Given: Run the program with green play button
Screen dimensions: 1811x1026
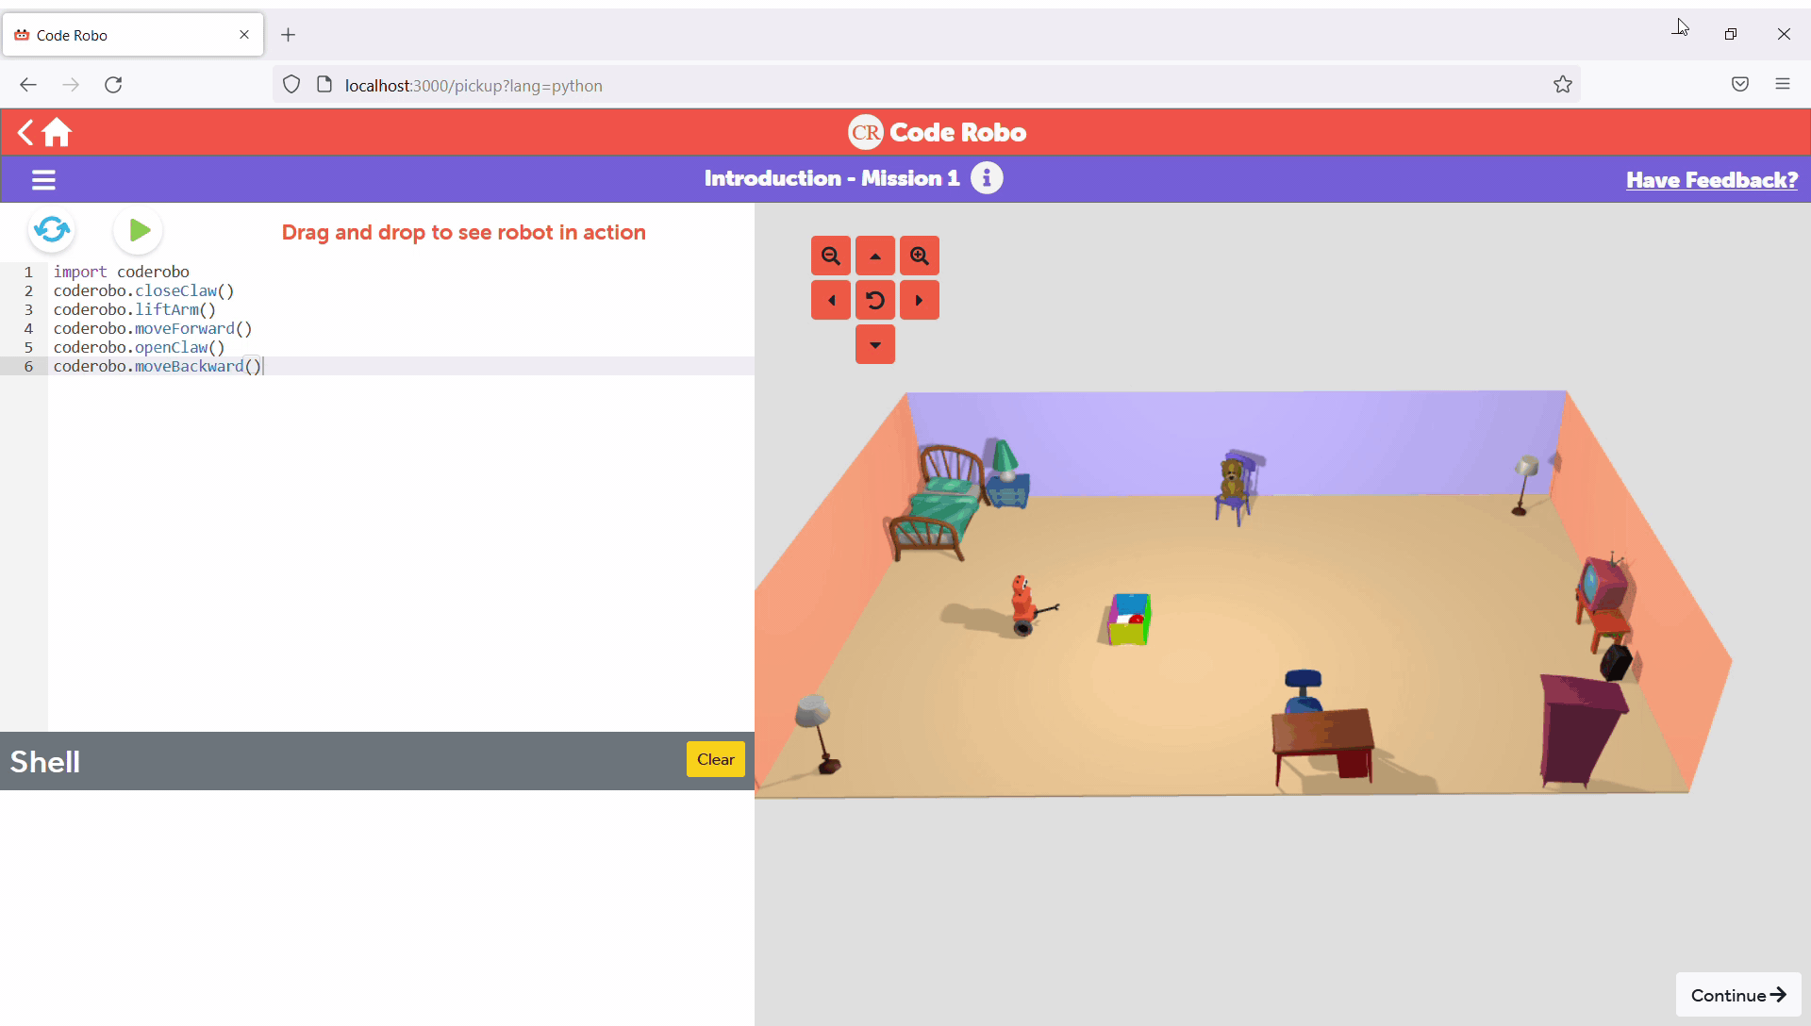Looking at the screenshot, I should (x=139, y=230).
